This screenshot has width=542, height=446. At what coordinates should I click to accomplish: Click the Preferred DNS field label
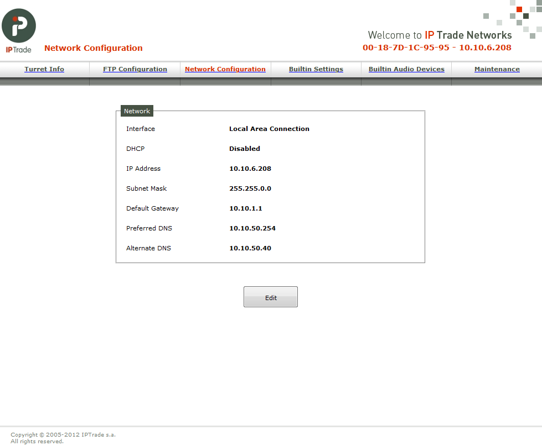(x=149, y=228)
